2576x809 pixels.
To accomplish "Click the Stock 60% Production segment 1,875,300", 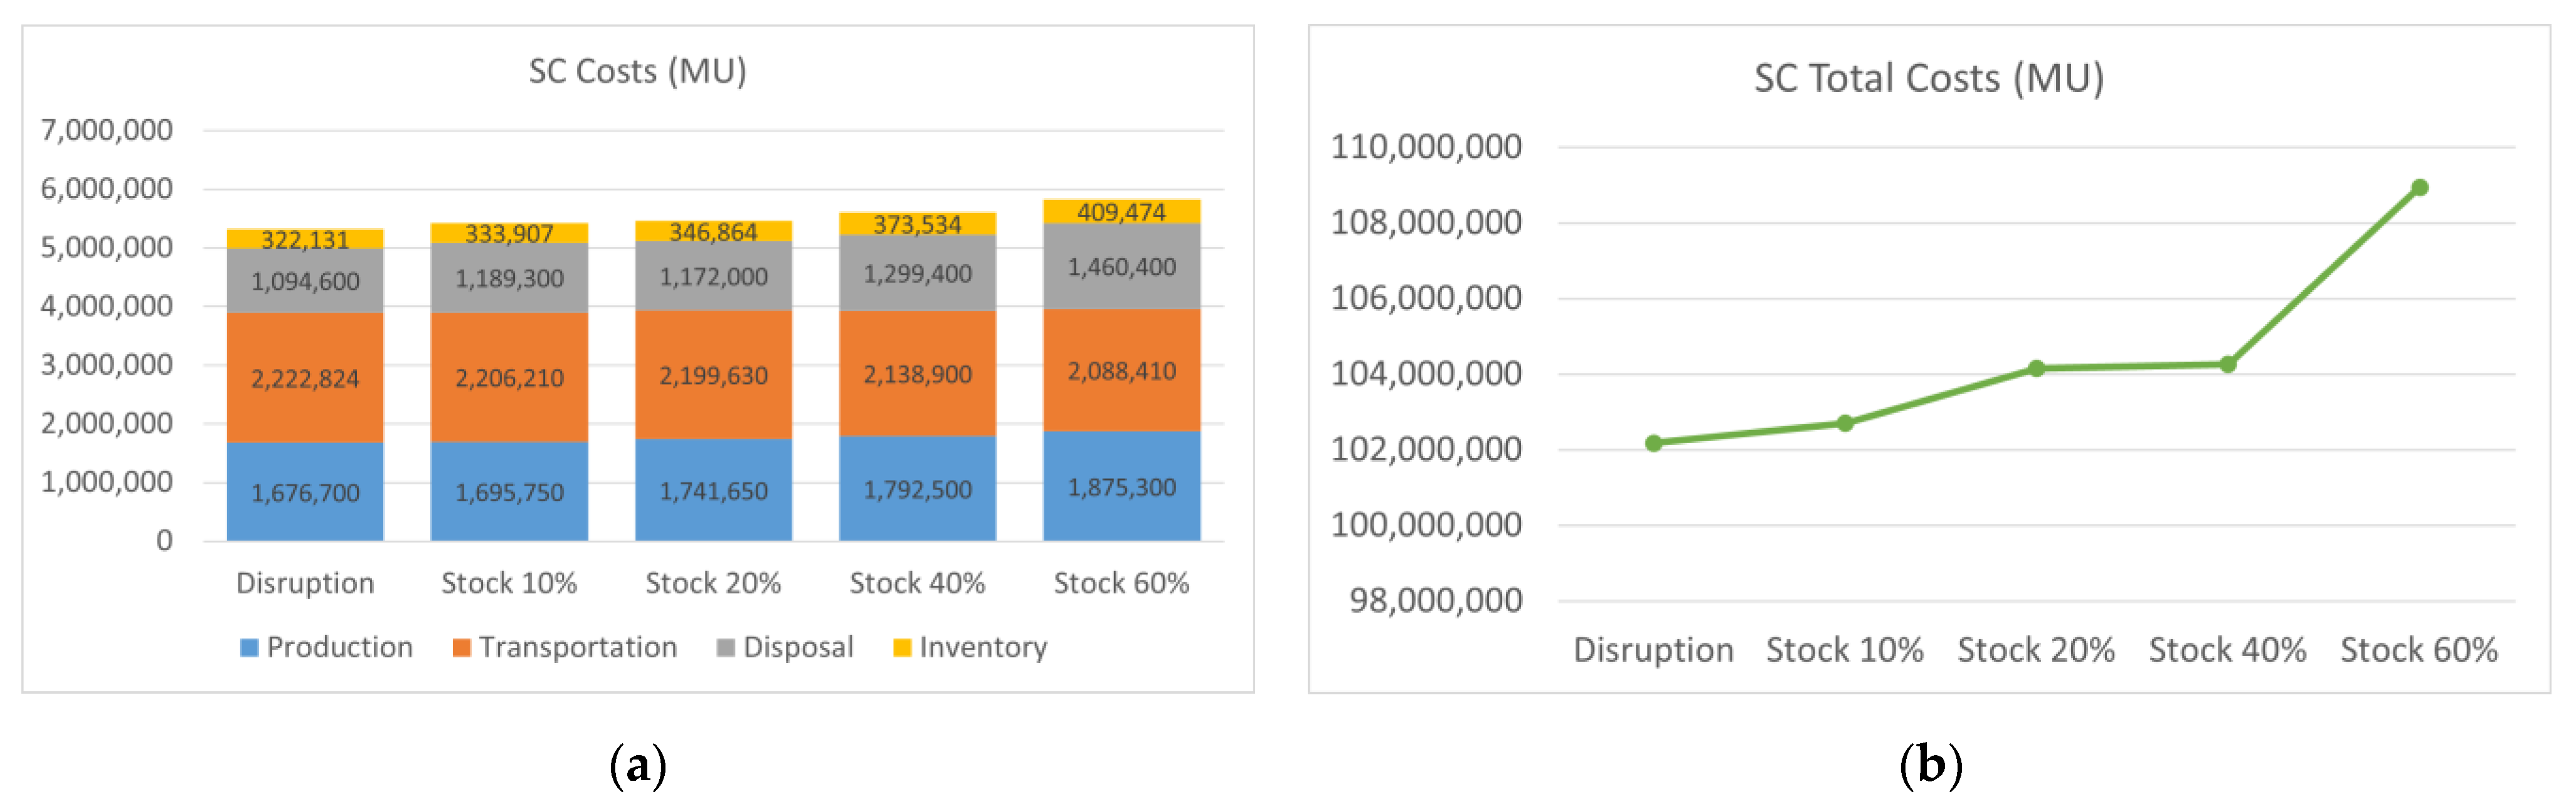I will coord(1121,488).
